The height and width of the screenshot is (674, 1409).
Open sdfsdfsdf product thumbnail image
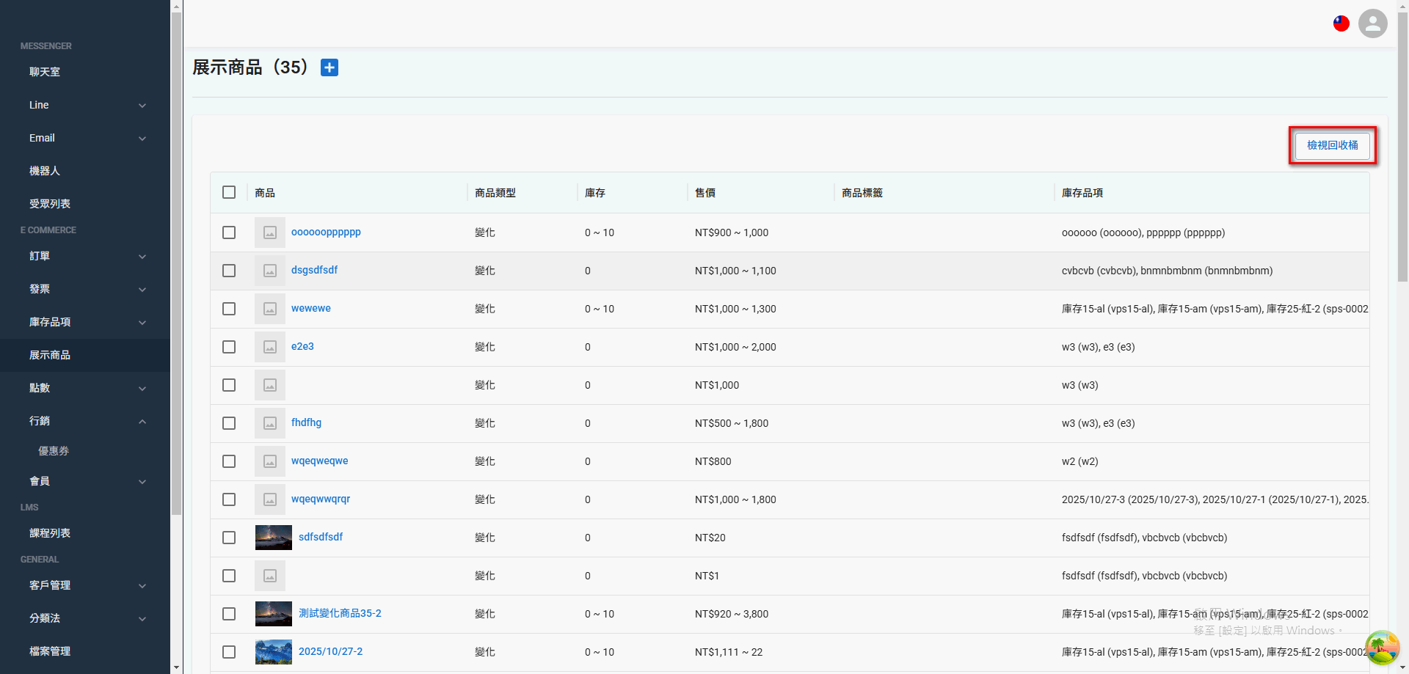coord(274,538)
